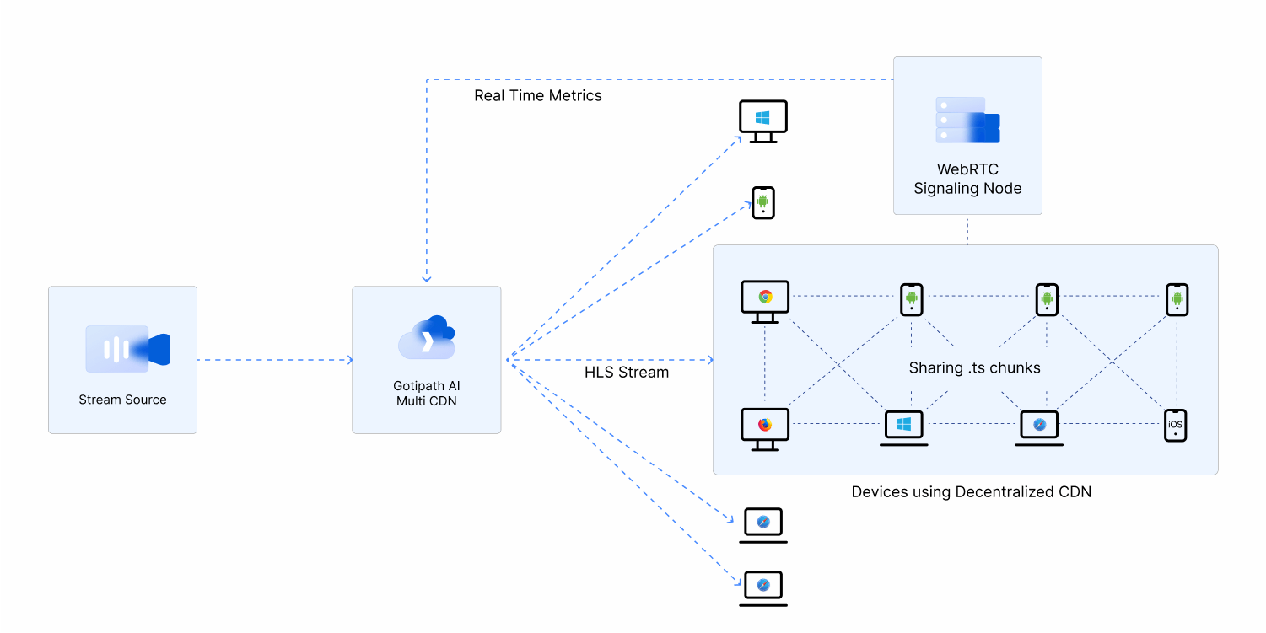Viewport: 1266px width, 633px height.
Task: Click the Windows monitor icon below Real Time Metrics
Action: (x=762, y=121)
